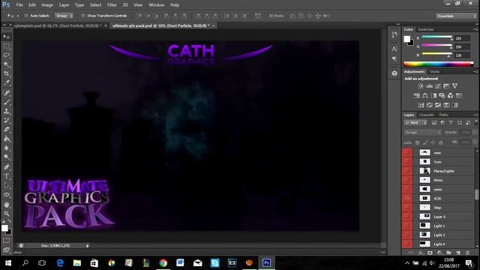Select the Brush tool
Screen dimensions: 480x270
point(7,102)
